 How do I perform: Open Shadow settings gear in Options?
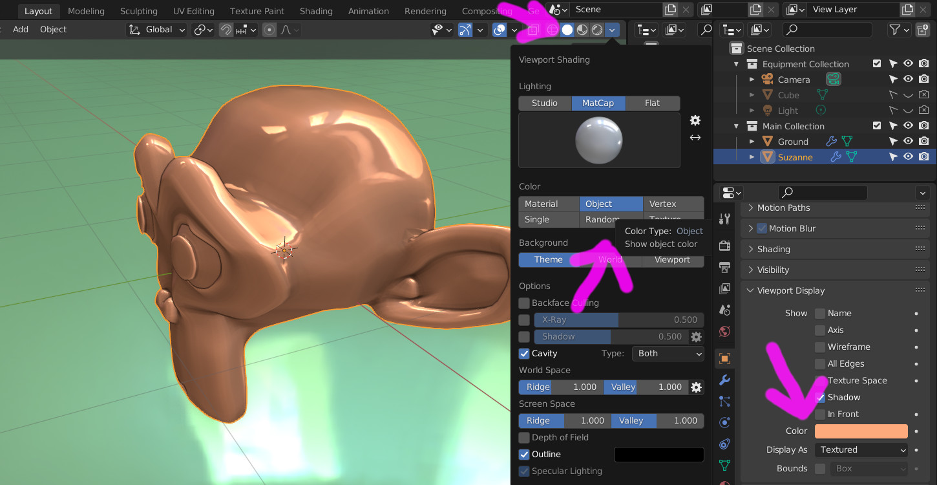pos(696,336)
